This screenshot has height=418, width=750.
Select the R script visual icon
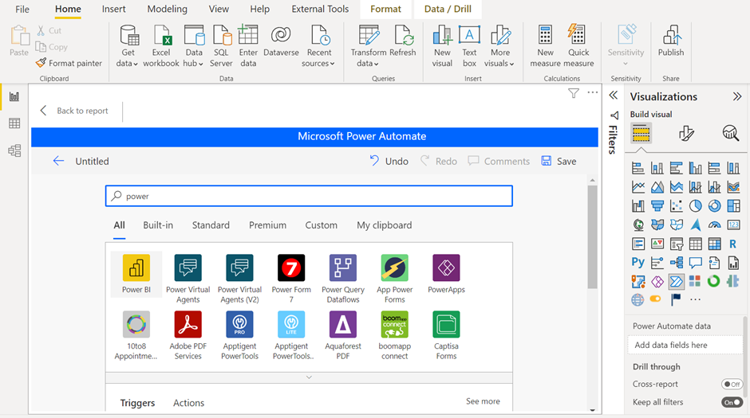point(732,244)
